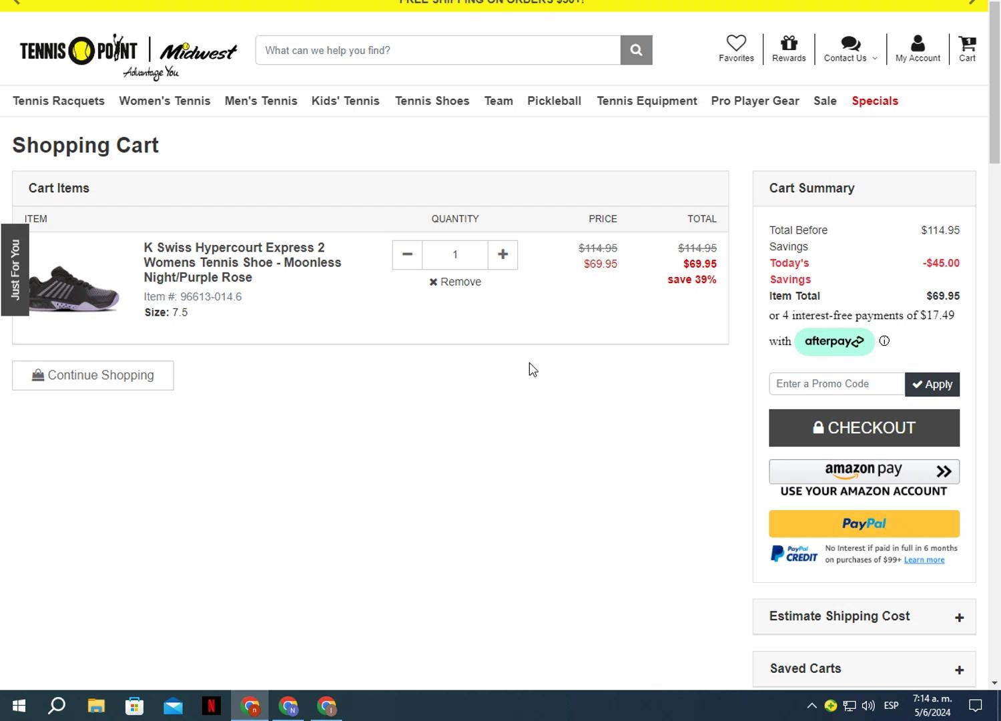The height and width of the screenshot is (721, 1001).
Task: Expand the Saved Carts section
Action: pyautogui.click(x=864, y=669)
